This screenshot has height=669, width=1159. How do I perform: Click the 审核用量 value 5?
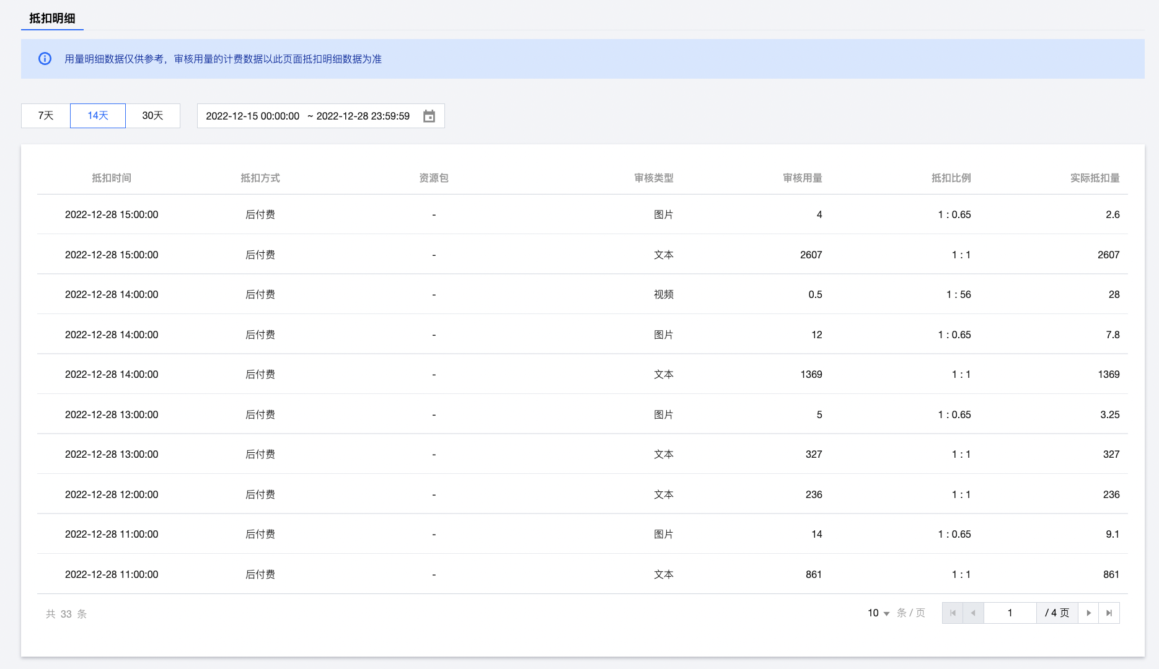819,415
